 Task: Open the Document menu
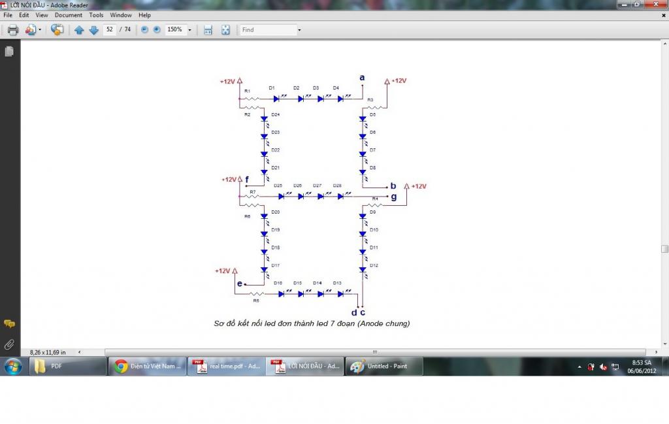pyautogui.click(x=68, y=15)
